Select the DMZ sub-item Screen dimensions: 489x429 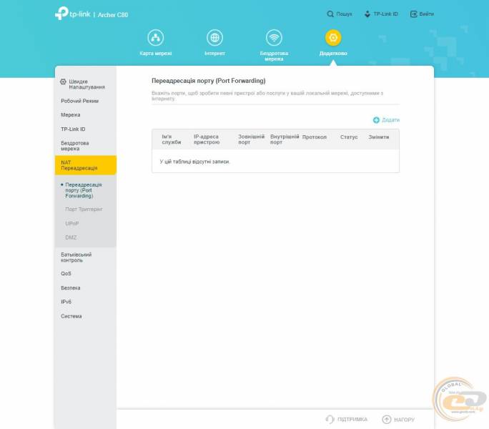tap(71, 238)
